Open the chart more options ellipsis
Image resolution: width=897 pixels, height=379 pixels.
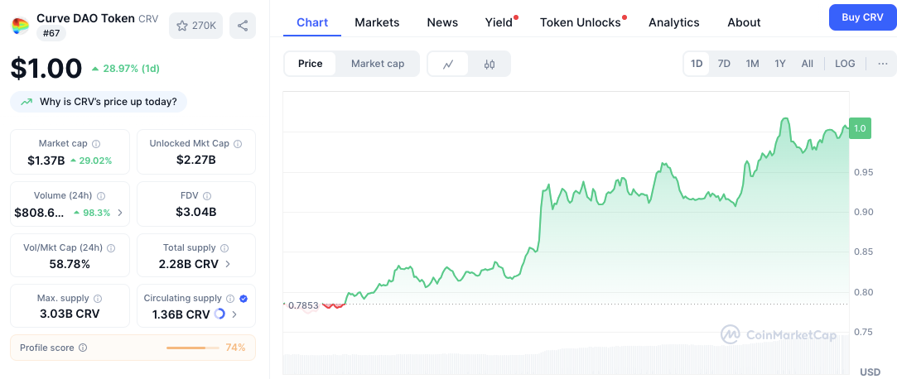pyautogui.click(x=882, y=64)
